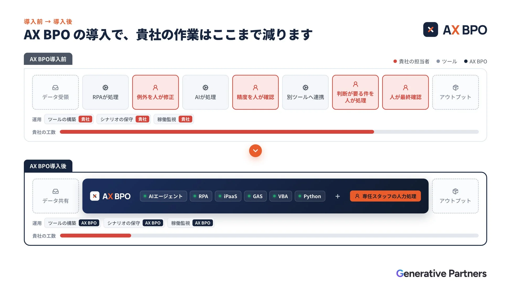Click the Generative Partners logo text

coord(441,273)
